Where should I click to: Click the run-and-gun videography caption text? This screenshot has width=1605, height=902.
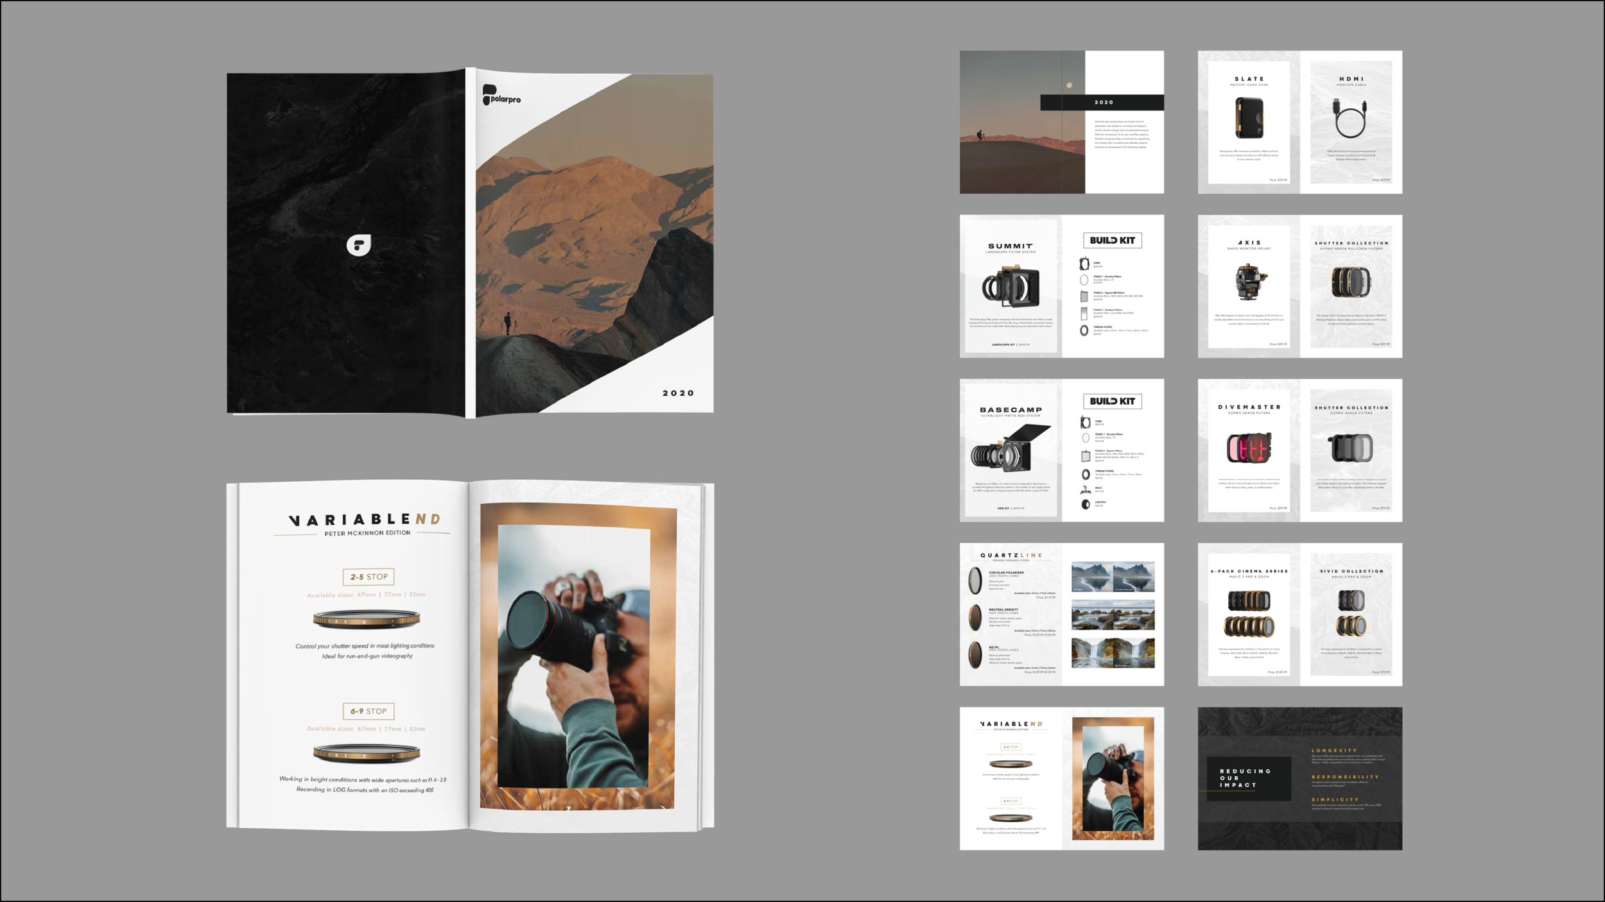pyautogui.click(x=367, y=656)
